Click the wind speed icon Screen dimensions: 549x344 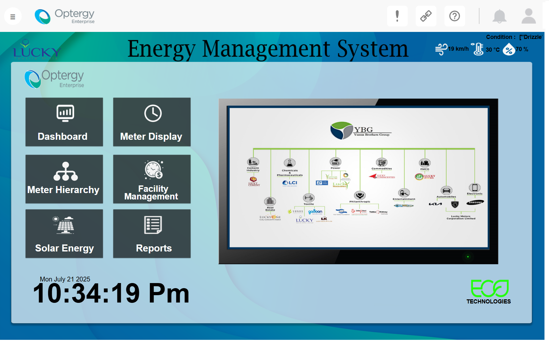[x=441, y=49]
